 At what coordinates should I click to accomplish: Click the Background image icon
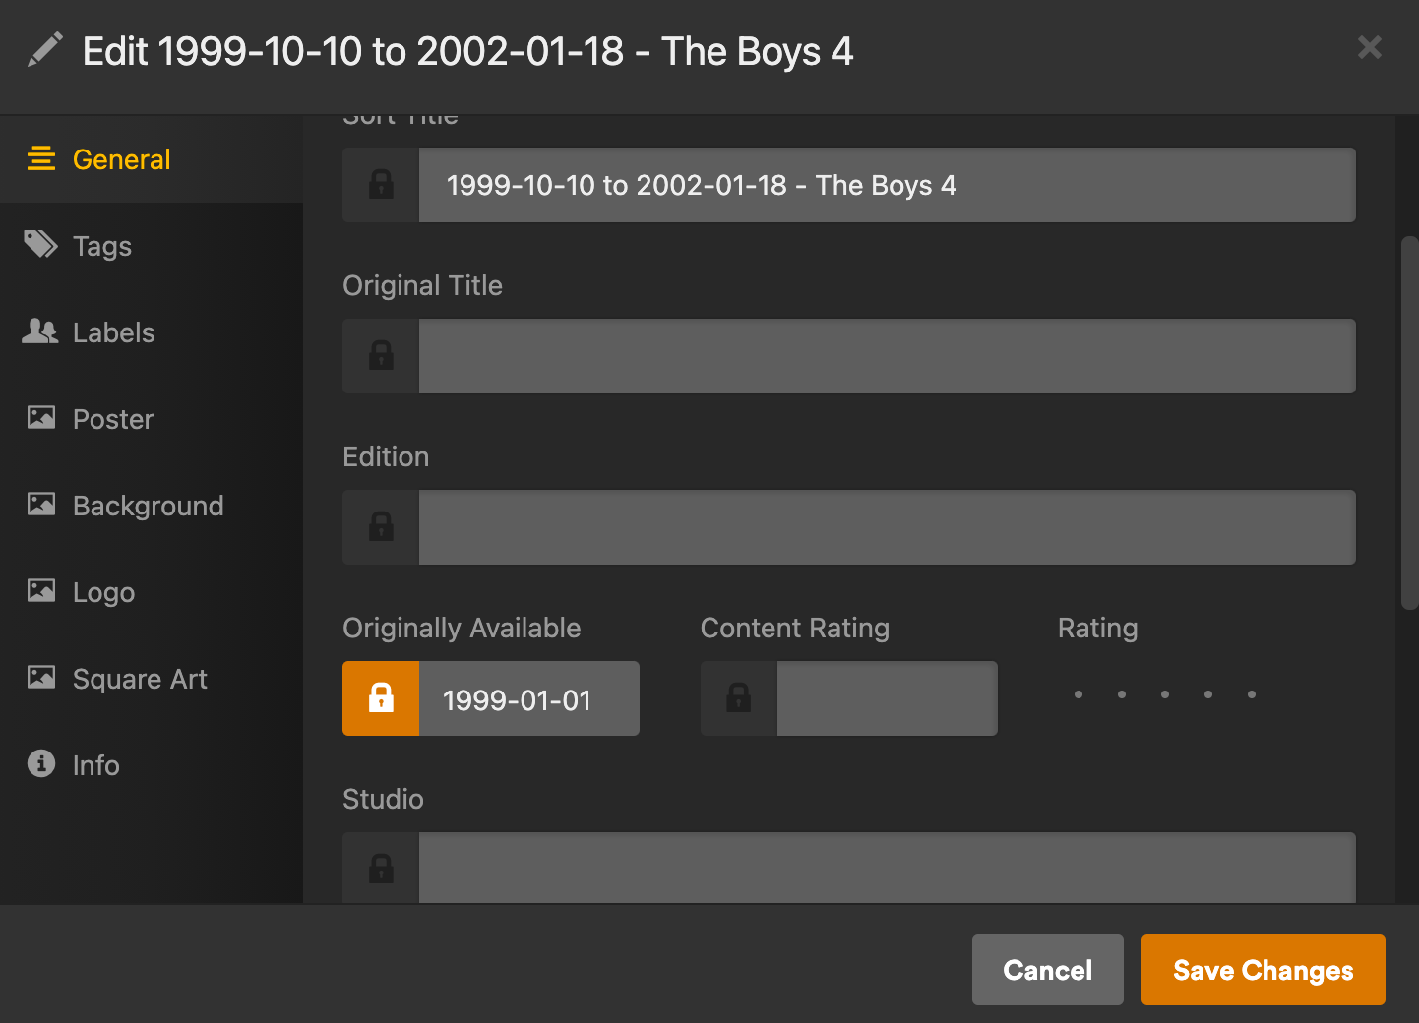41,505
